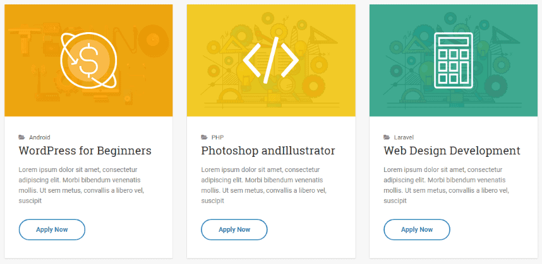Click the dollar coin orbit icon
Image resolution: width=542 pixels, height=264 pixels.
[88, 60]
